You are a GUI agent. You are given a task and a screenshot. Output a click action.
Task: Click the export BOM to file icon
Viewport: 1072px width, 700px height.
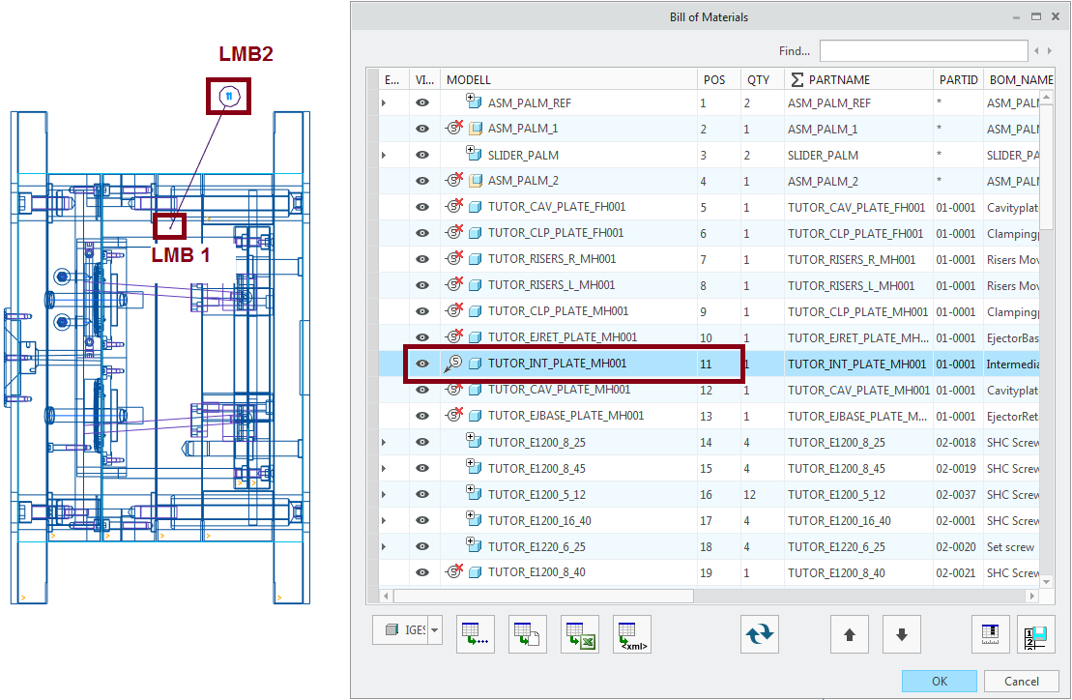[x=527, y=634]
